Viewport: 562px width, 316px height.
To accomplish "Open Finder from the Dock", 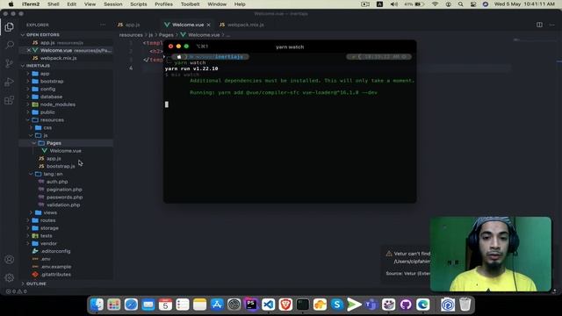I will pyautogui.click(x=97, y=305).
